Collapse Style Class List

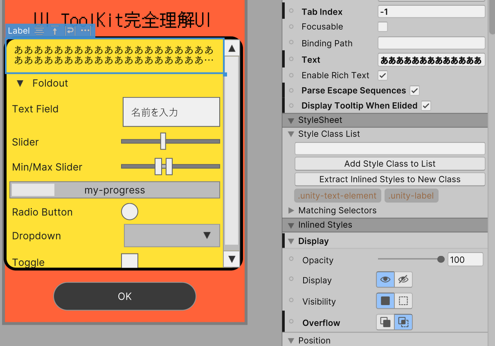pos(291,134)
